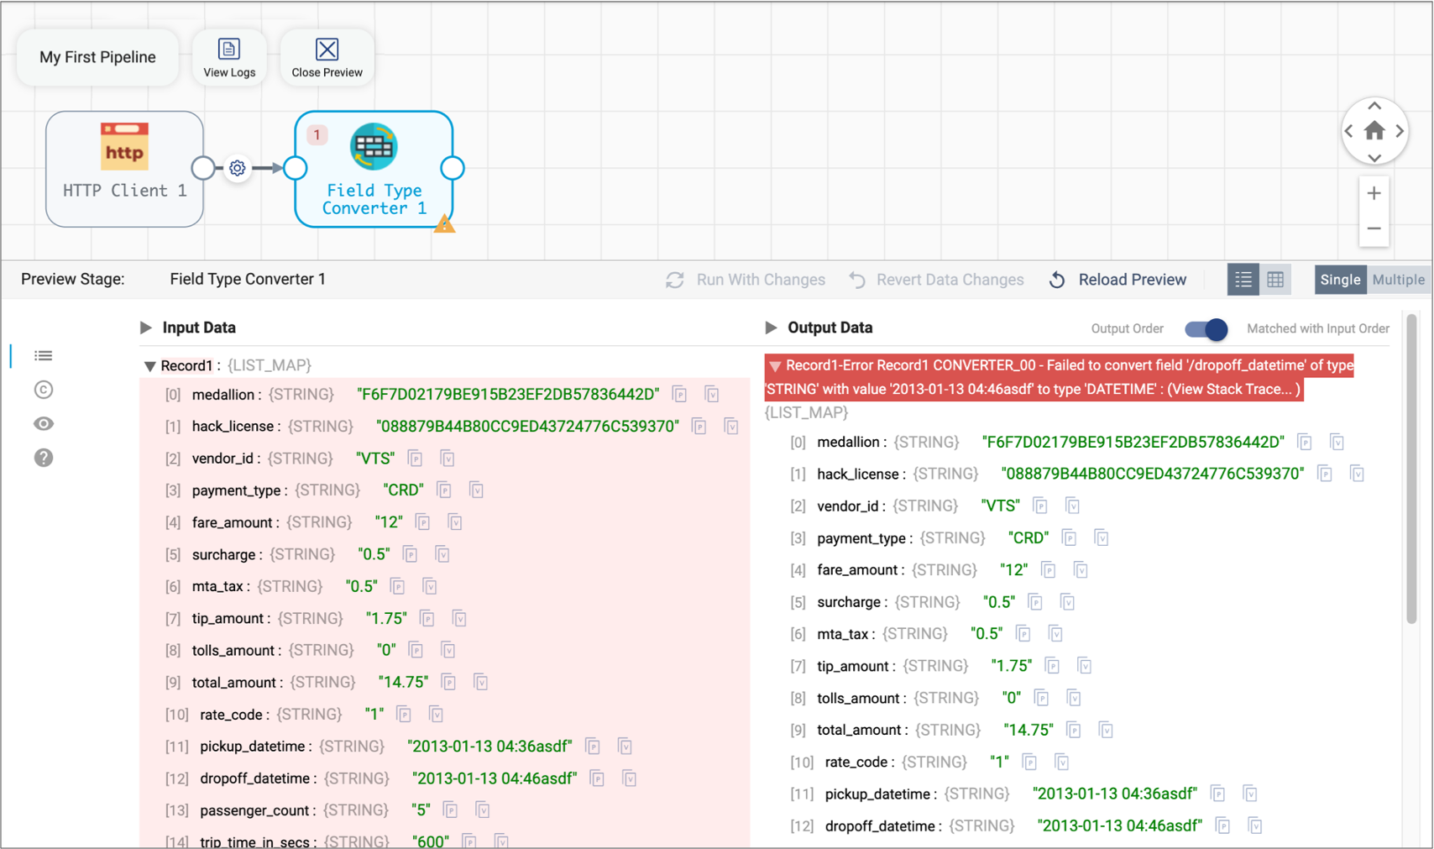The width and height of the screenshot is (1434, 849).
Task: Zoom in using the plus icon
Action: [x=1374, y=194]
